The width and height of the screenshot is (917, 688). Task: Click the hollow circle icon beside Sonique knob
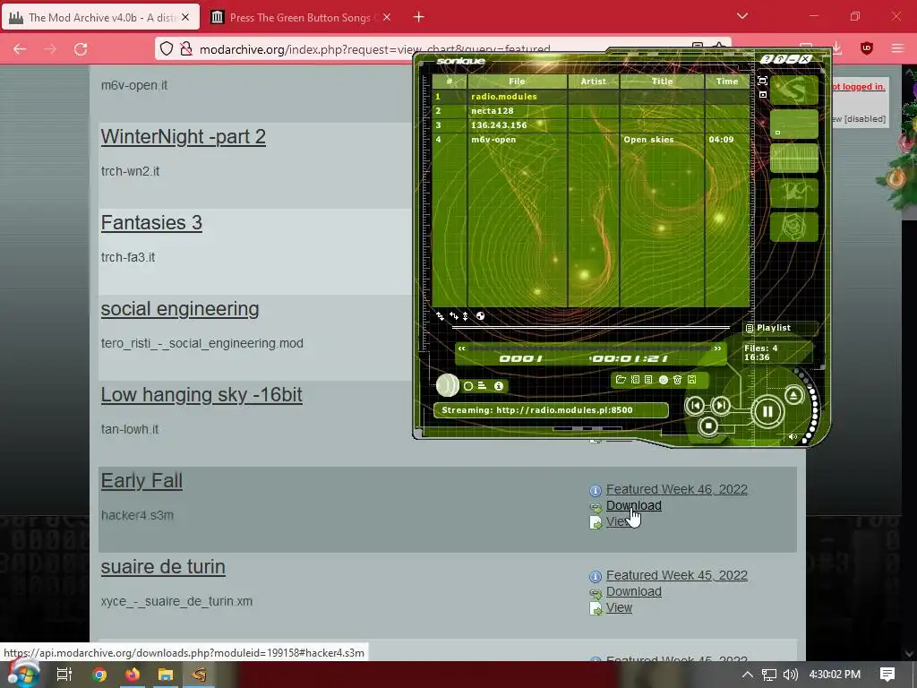pos(467,386)
